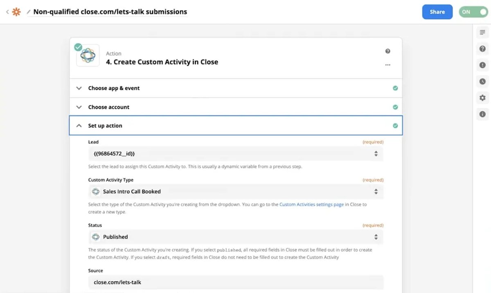Screen dimensions: 491x293
Task: Open the info icon in sidebar
Action: [482, 114]
